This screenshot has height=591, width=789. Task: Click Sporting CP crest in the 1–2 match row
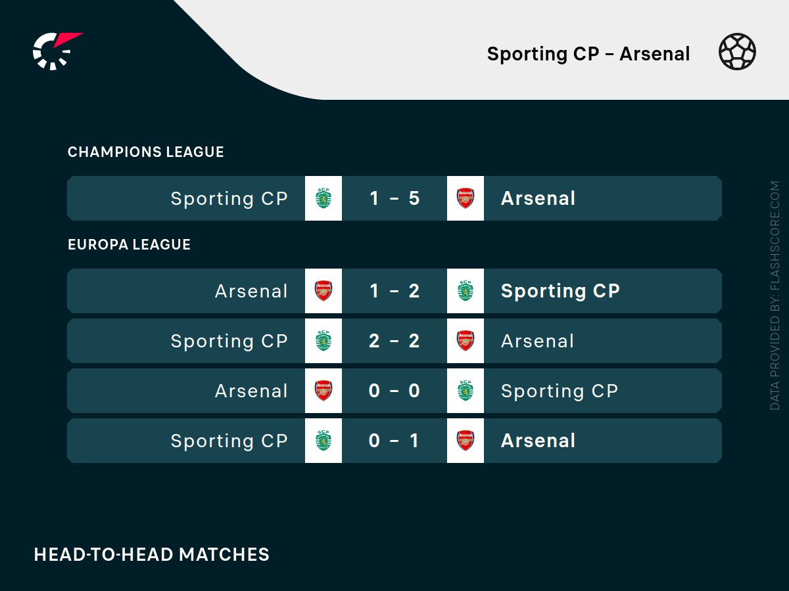[466, 291]
